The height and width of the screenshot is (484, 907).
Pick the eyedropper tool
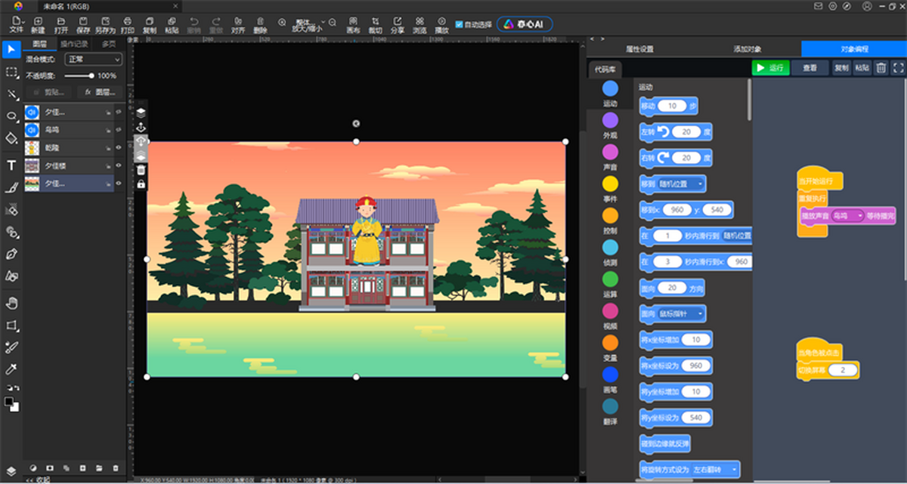(11, 368)
